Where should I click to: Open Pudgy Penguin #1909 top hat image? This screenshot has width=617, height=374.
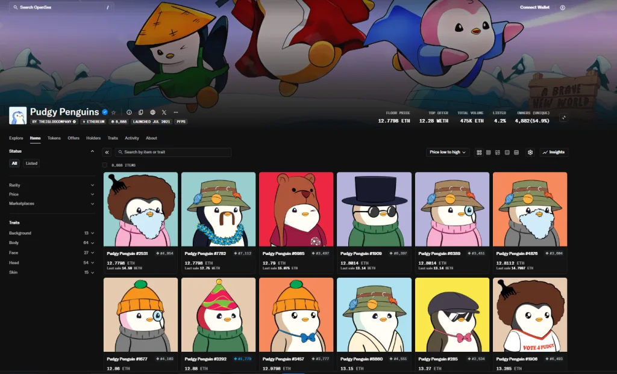click(374, 209)
